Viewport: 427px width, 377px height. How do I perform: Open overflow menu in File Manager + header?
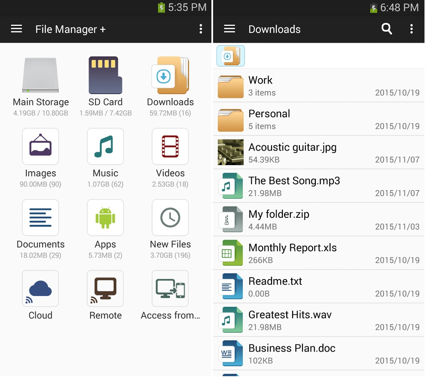[201, 29]
